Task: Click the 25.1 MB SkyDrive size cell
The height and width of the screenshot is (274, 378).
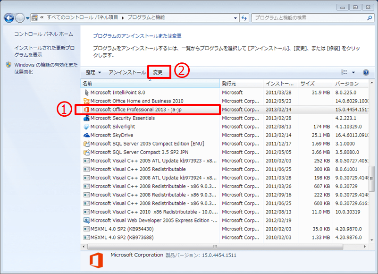Action: click(320, 135)
